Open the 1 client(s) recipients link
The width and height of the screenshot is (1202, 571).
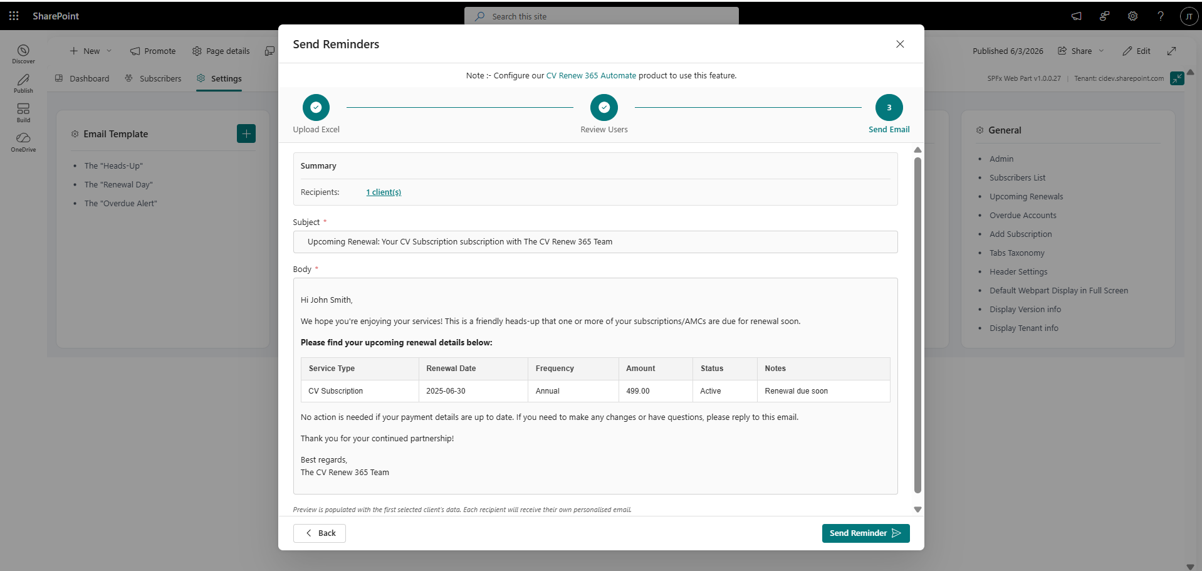[384, 192]
